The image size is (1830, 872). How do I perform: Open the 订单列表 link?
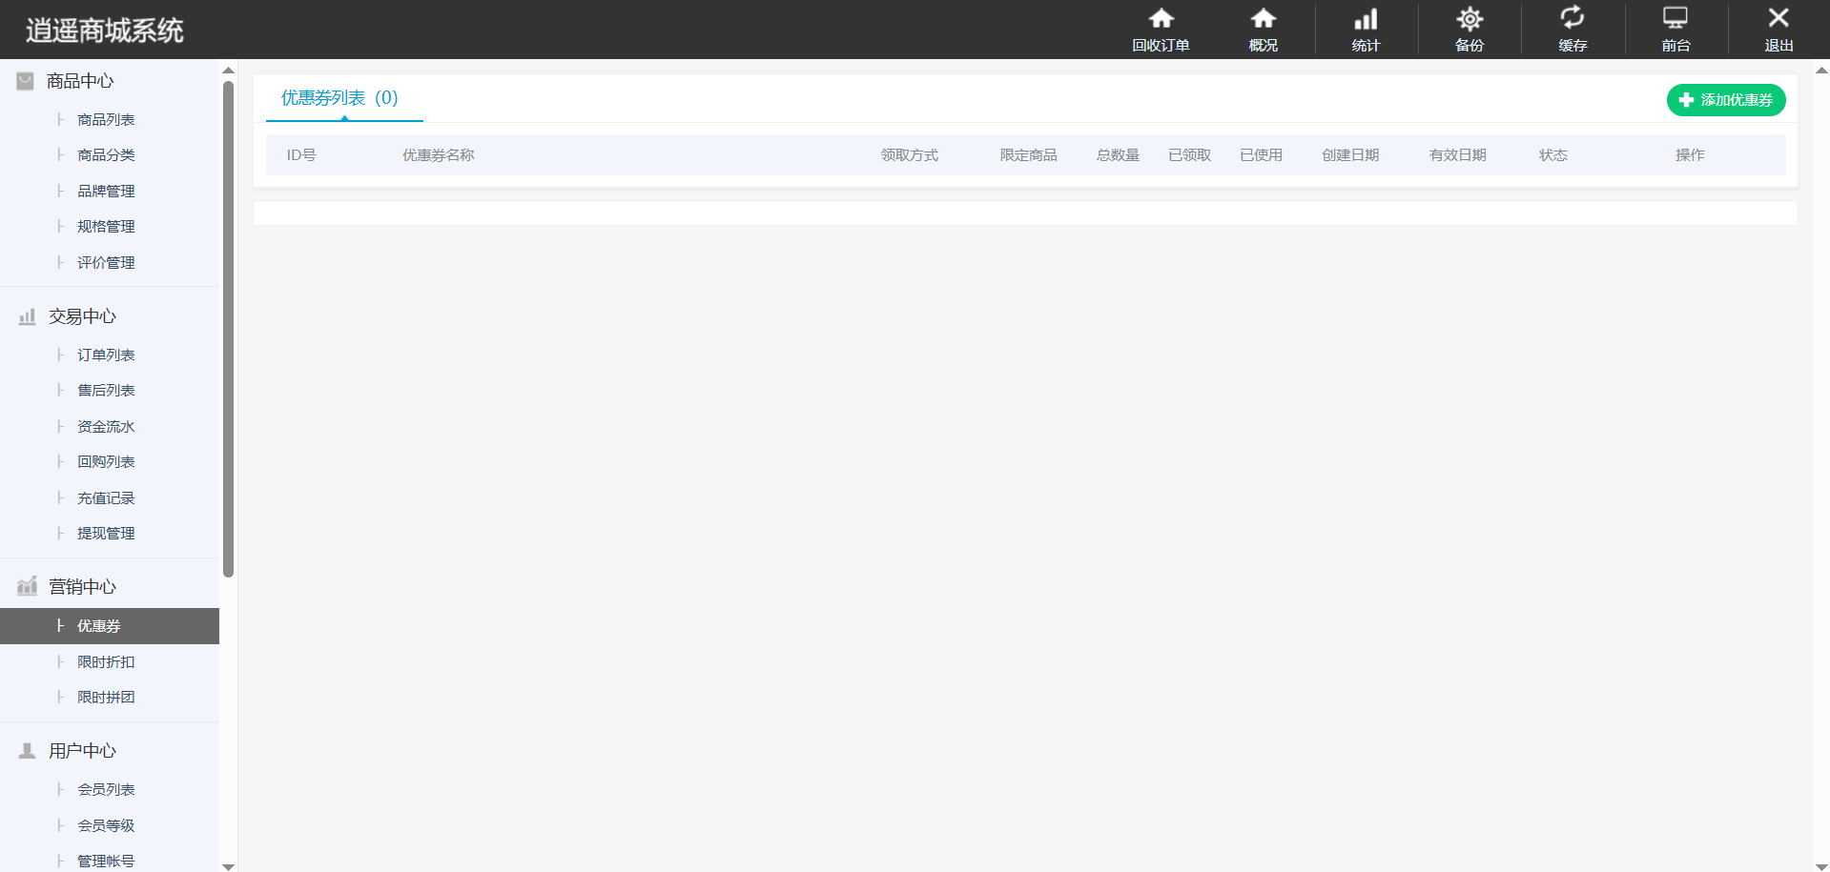pyautogui.click(x=106, y=355)
